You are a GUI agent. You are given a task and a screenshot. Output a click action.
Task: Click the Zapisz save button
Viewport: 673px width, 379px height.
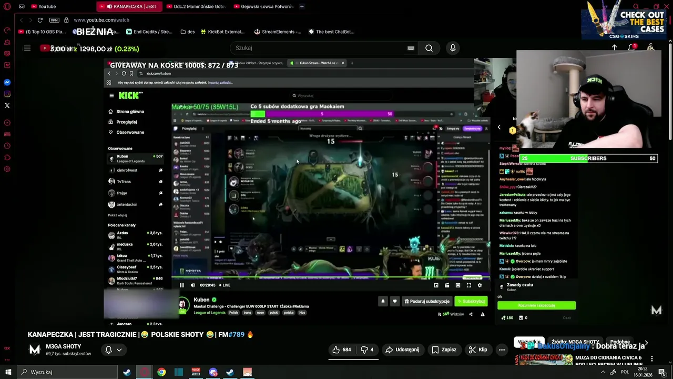pos(444,350)
